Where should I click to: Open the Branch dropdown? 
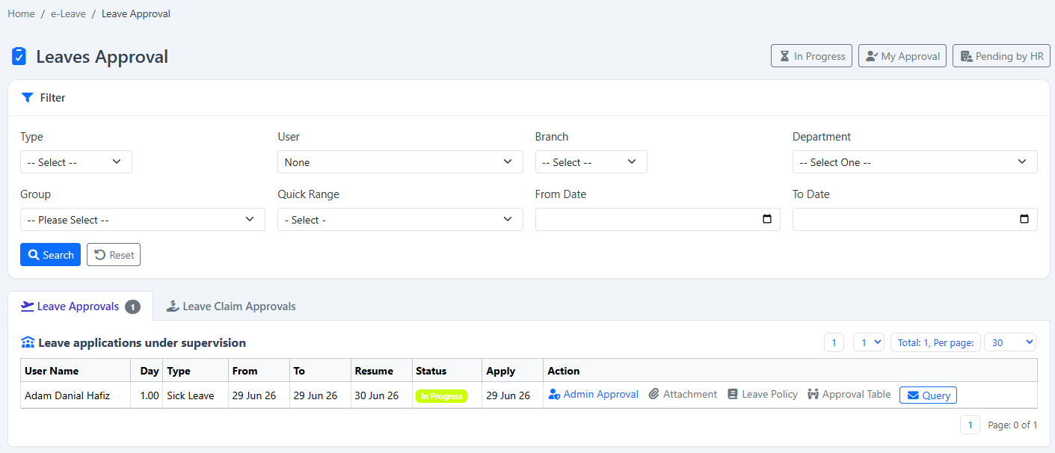pyautogui.click(x=591, y=162)
